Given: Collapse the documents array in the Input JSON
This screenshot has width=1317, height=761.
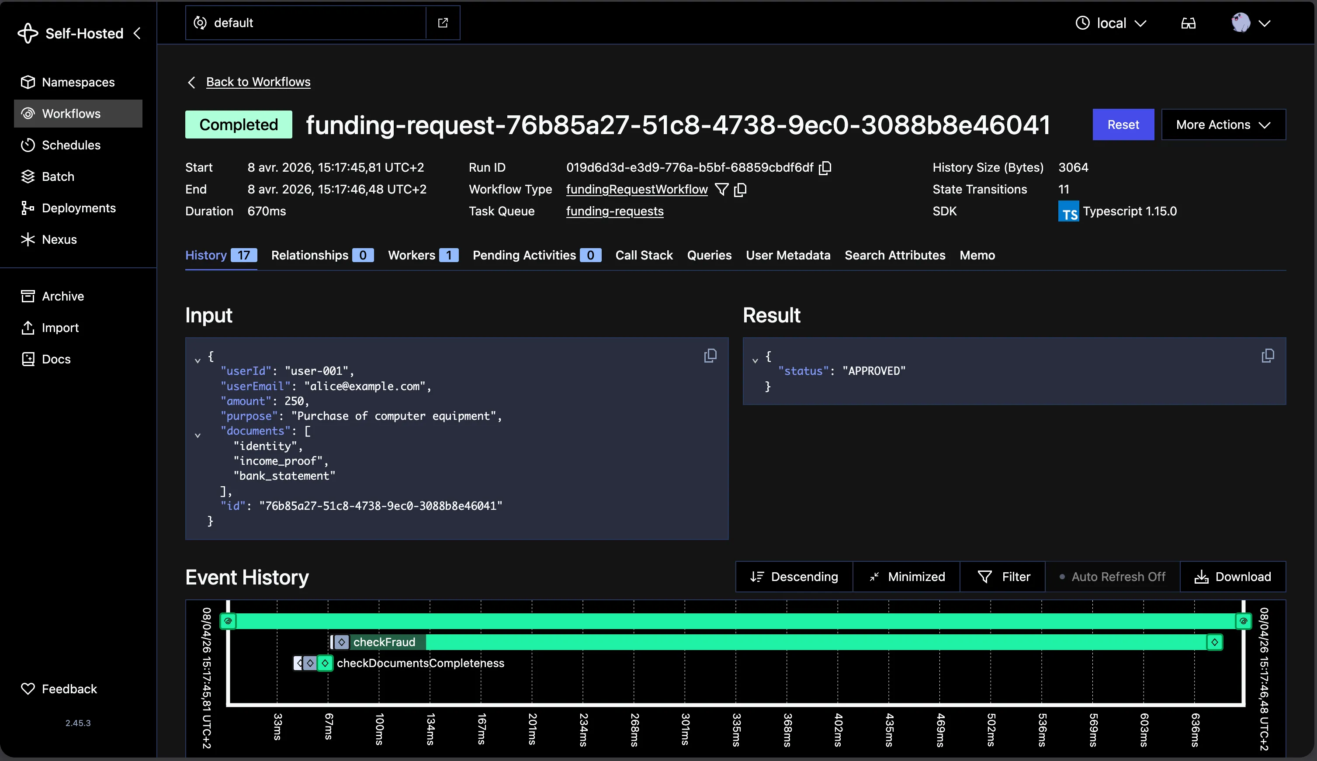Looking at the screenshot, I should point(198,435).
